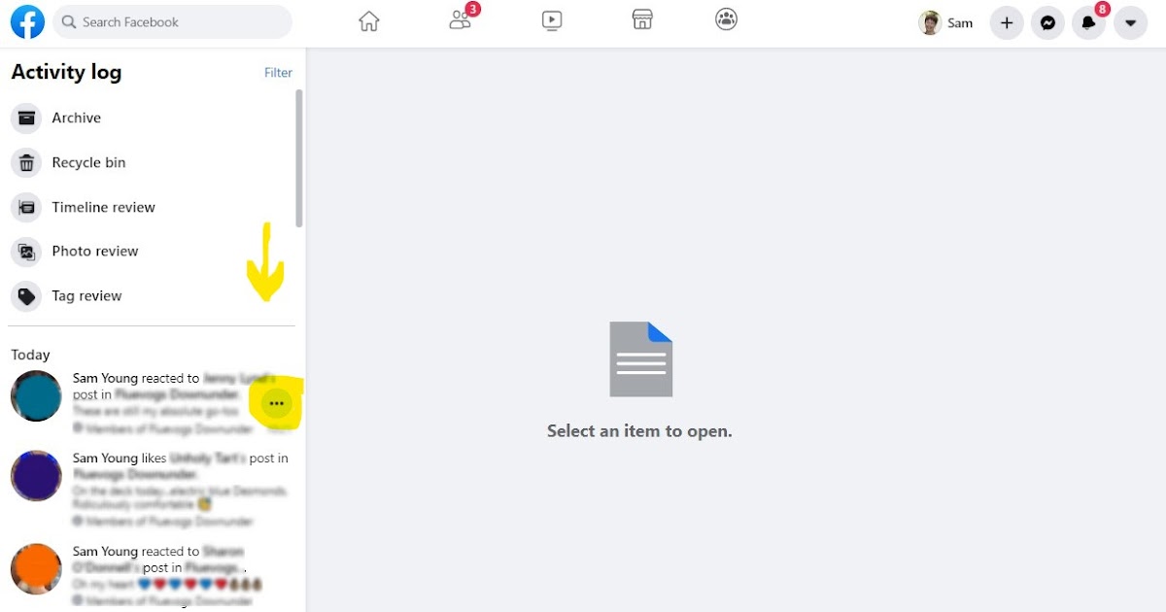Open options for the Sam Young reaction entry
Image resolution: width=1166 pixels, height=612 pixels.
(276, 401)
